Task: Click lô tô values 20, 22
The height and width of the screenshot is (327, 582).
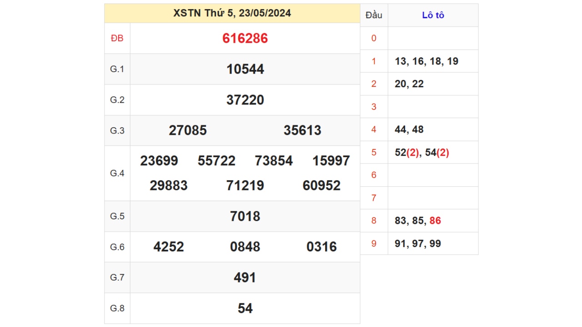Action: pos(409,84)
